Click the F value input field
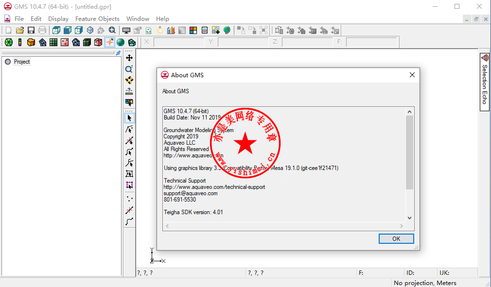This screenshot has width=491, height=287. (371, 42)
